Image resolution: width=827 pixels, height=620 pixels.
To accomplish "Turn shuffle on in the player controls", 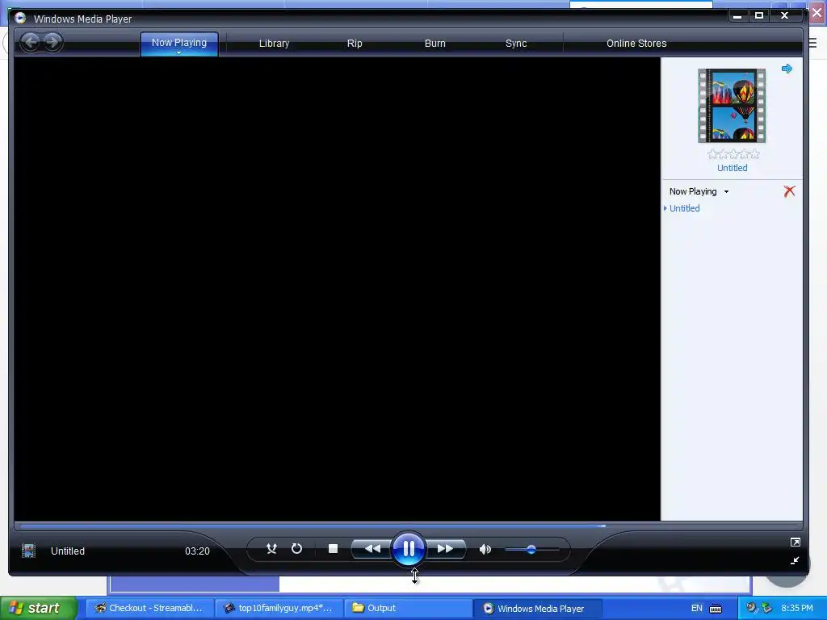I will click(271, 549).
